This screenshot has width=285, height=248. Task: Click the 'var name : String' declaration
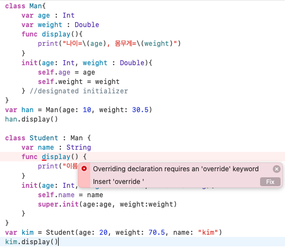coord(56,147)
